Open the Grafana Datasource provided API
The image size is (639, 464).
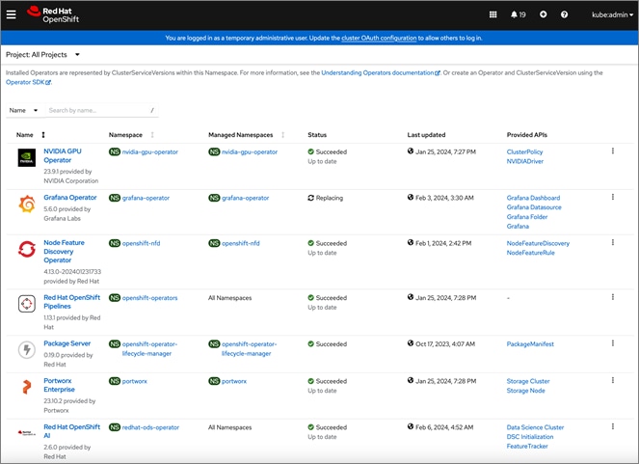534,207
